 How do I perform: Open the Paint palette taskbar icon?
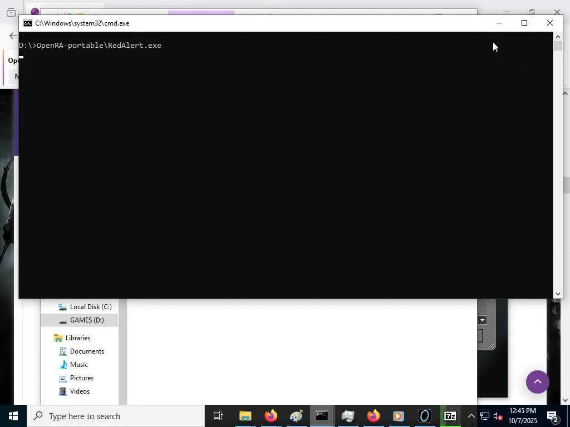click(296, 416)
